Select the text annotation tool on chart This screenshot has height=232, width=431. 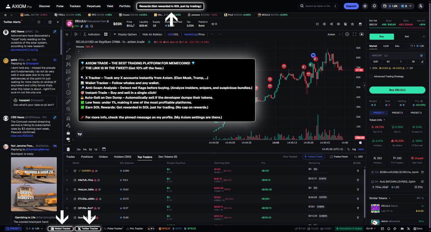click(68, 85)
